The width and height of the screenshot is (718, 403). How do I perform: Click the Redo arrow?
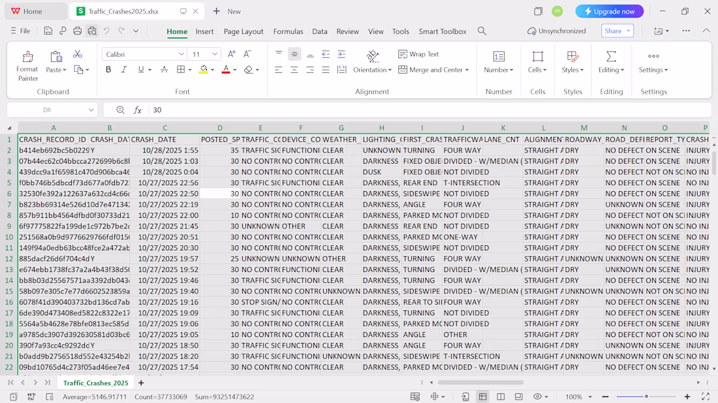[x=121, y=31]
